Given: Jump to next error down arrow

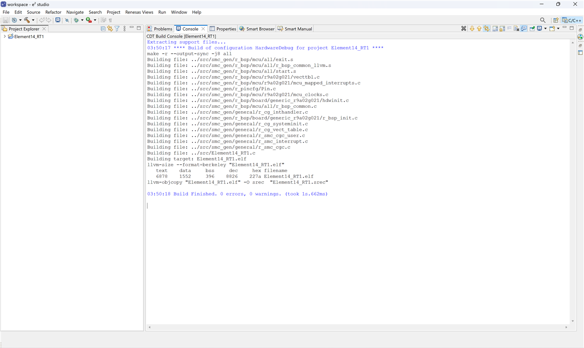Looking at the screenshot, I should coord(472,29).
